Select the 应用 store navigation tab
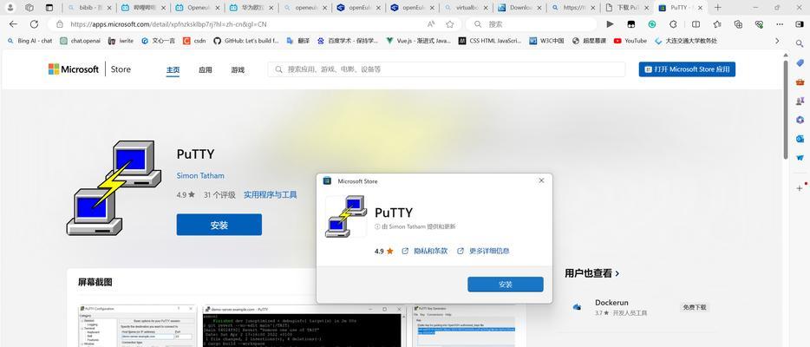 [x=205, y=69]
